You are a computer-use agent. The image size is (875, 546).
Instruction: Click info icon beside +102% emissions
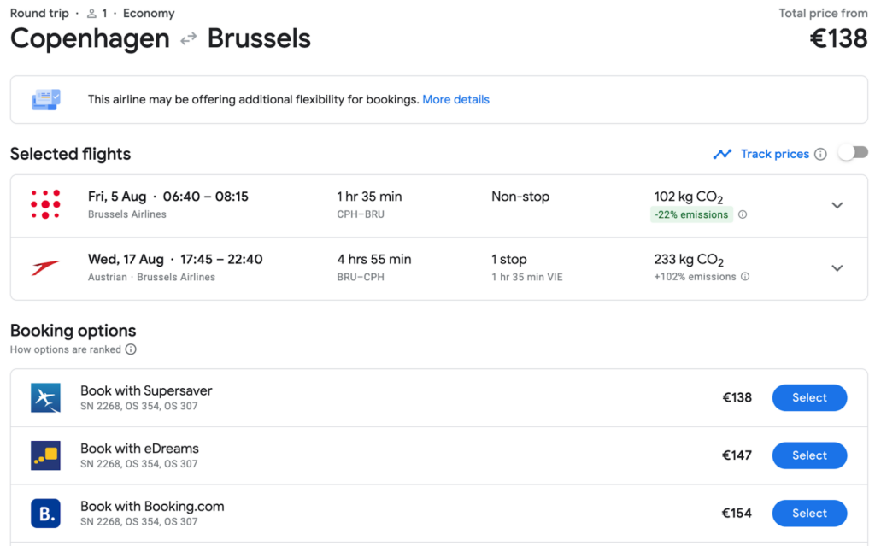click(745, 277)
